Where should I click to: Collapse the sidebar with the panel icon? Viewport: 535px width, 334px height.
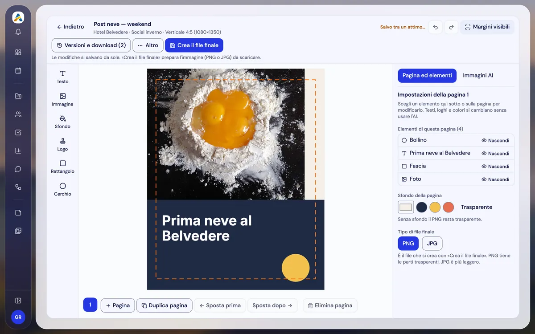pos(18,301)
